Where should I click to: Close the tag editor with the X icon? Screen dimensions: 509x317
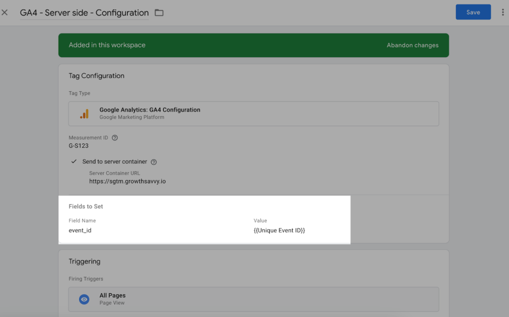pos(4,12)
